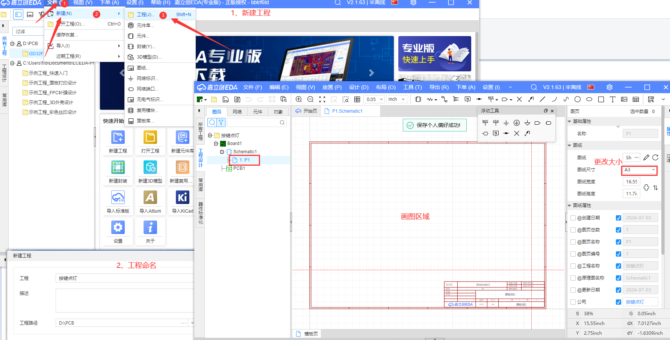Click the Fit to Screen icon
This screenshot has height=340, width=670.
[322, 99]
